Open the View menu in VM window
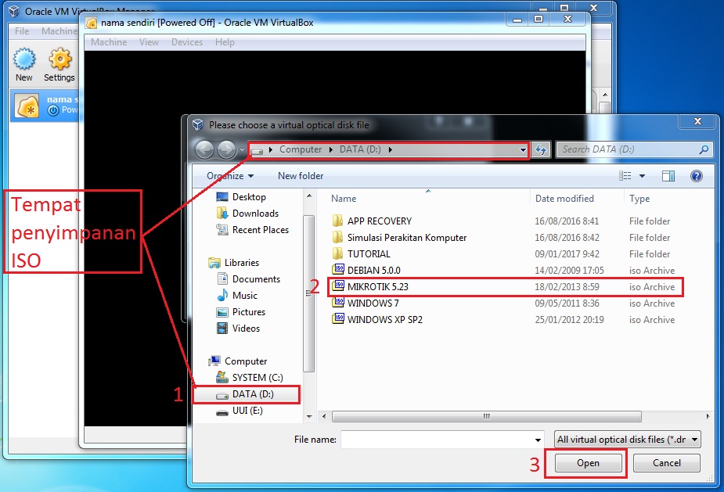724x492 pixels. (149, 42)
